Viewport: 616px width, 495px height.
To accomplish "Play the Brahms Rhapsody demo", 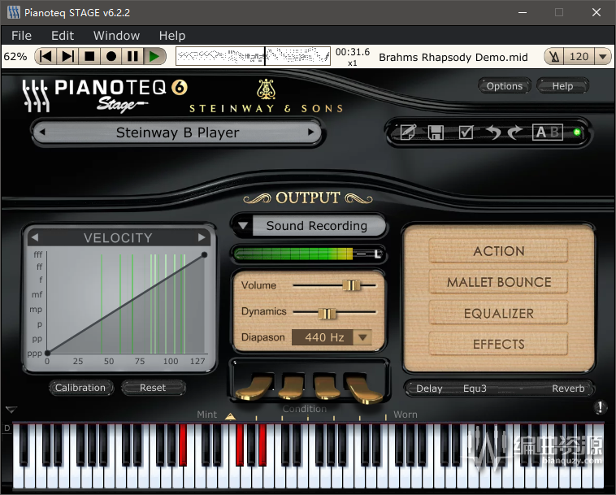I will click(x=154, y=57).
